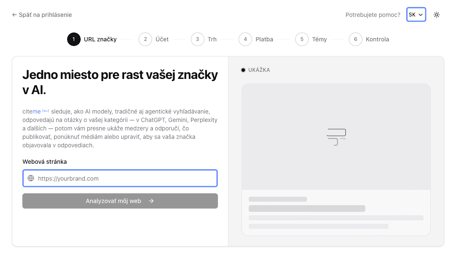Select step 6 Kontrola
Viewport: 462px width, 260px height.
click(369, 39)
